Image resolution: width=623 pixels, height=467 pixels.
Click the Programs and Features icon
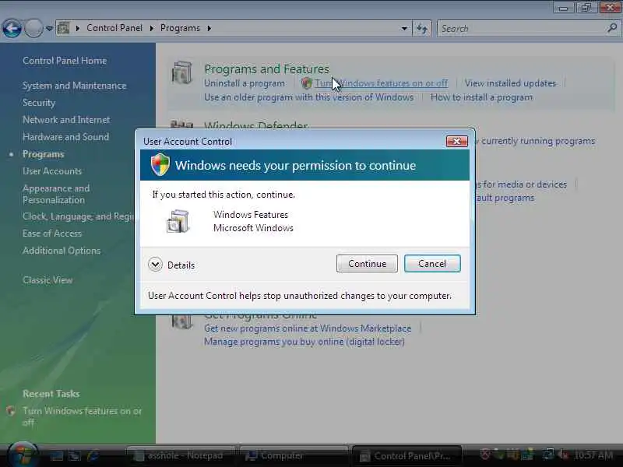[182, 72]
